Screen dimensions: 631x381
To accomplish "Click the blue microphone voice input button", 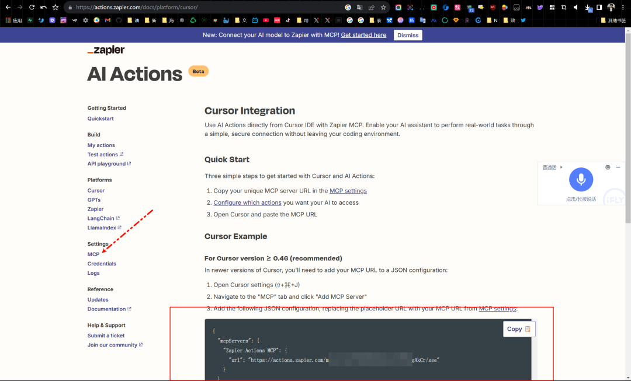I will click(x=581, y=179).
